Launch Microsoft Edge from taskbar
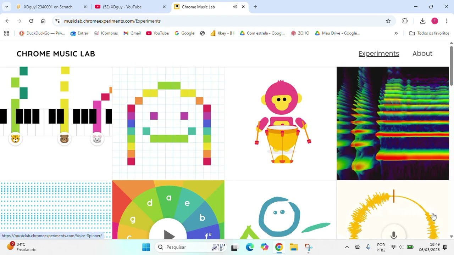 [250, 247]
